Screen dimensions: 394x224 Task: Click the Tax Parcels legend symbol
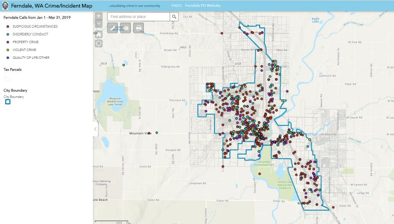pos(8,79)
